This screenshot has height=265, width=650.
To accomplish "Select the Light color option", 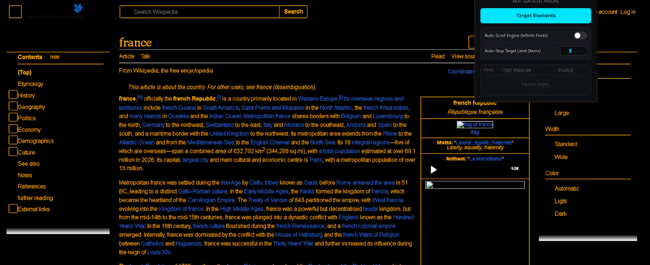I will click(x=561, y=201).
